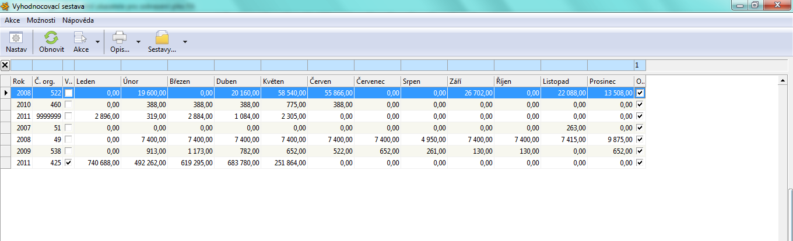Click the Nastav settings icon
Viewport: 793px width, 241px height.
coord(16,38)
